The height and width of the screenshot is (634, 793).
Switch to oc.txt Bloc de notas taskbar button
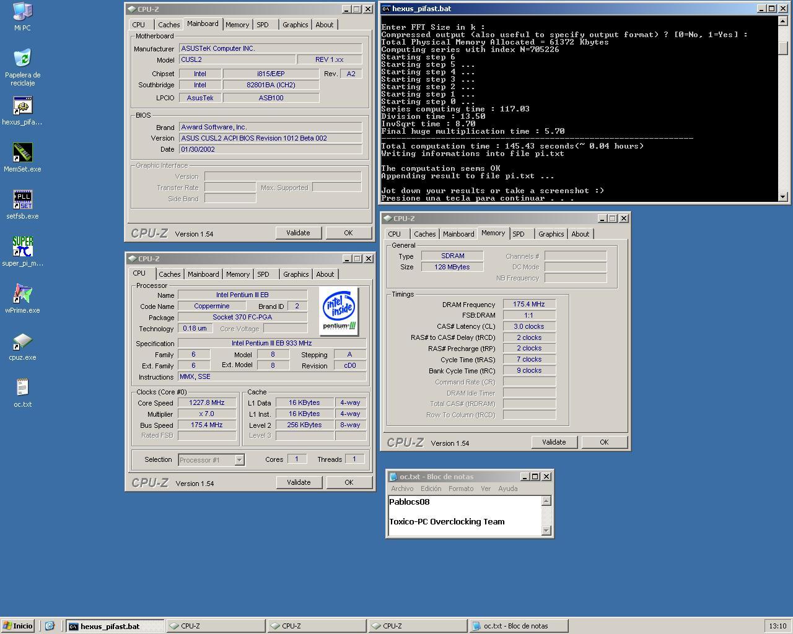519,626
